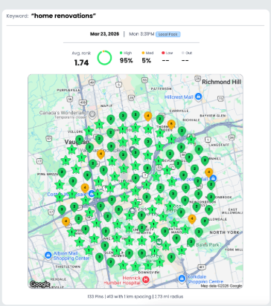Image resolution: width=271 pixels, height=306 pixels.
Task: Click the BAYVIEW GLEN map label
Action: [x=213, y=116]
